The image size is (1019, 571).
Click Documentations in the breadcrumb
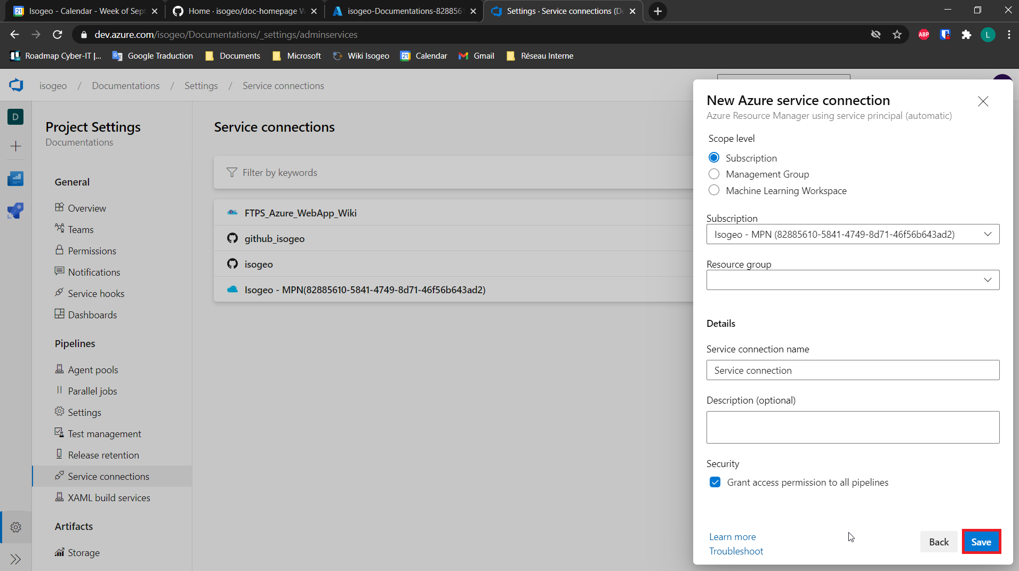125,85
